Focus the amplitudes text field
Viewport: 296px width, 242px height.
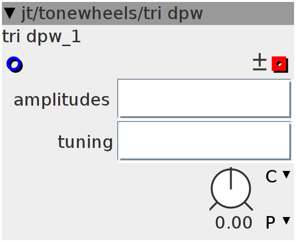204,98
